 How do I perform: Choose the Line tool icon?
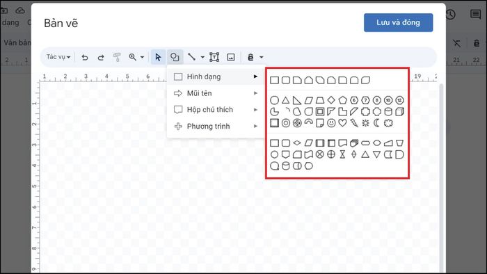coord(191,57)
